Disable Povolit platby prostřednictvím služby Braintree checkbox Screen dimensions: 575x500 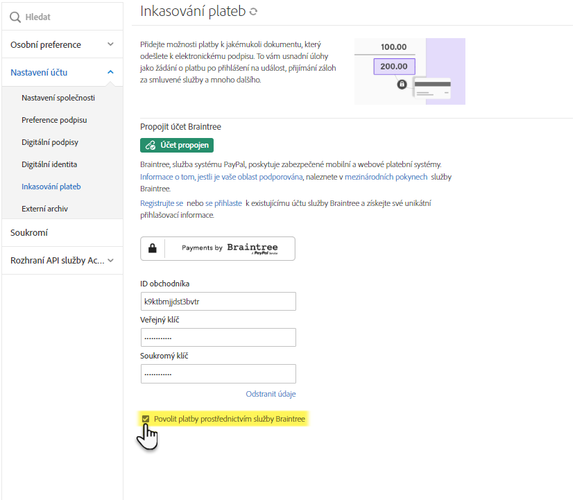click(146, 419)
